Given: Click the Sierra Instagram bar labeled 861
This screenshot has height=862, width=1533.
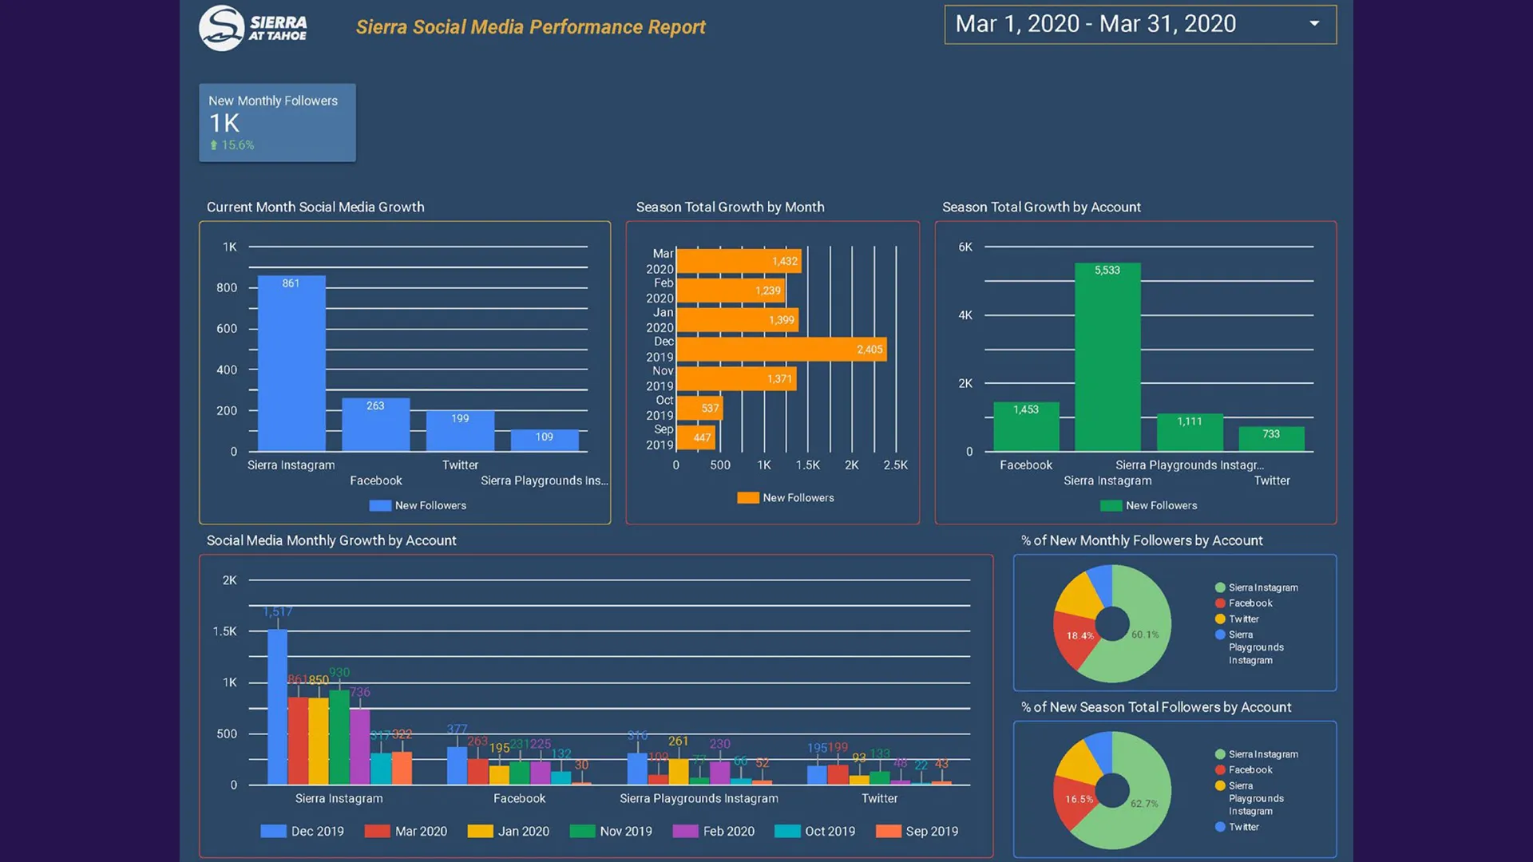Looking at the screenshot, I should tap(291, 363).
